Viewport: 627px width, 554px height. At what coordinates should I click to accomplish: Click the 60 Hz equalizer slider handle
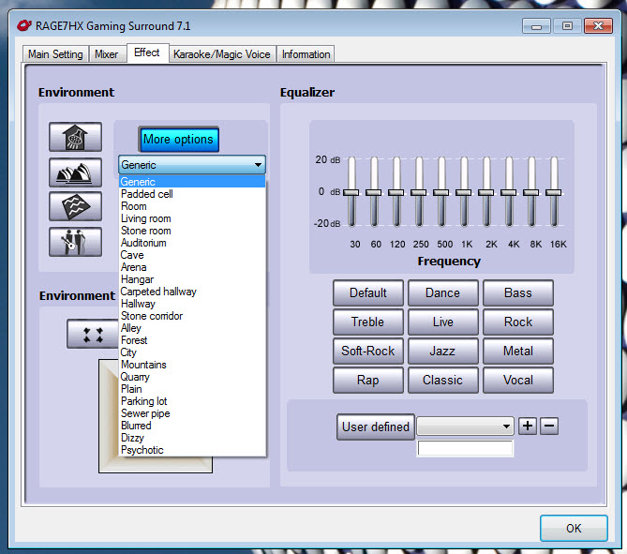(373, 192)
